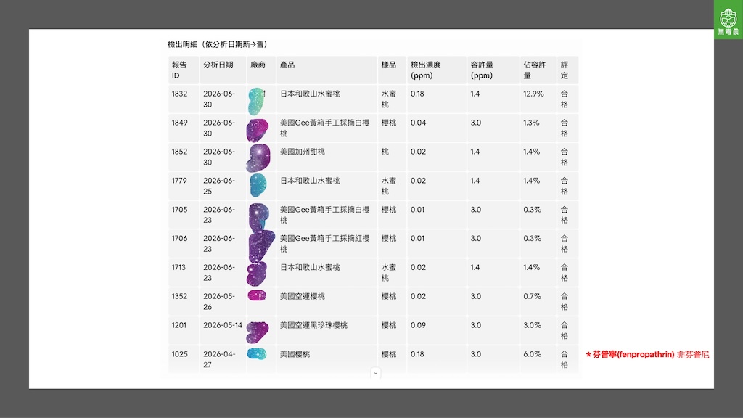
Task: Click sample type 水蜜桃 in row 1779
Action: (389, 186)
